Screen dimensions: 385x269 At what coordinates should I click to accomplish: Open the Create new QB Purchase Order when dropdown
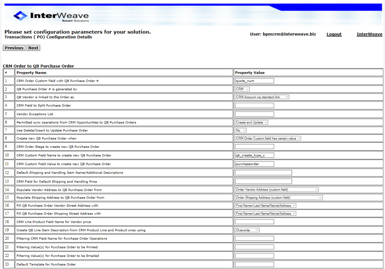point(268,138)
